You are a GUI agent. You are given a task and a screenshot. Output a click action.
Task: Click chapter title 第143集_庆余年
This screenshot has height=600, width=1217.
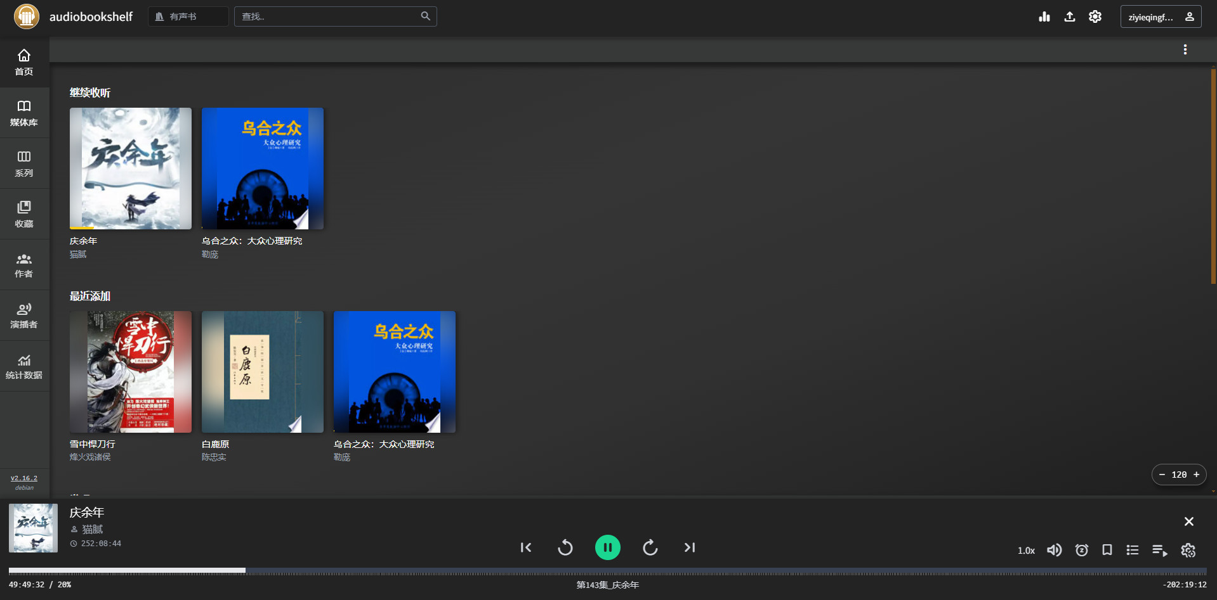pos(608,585)
